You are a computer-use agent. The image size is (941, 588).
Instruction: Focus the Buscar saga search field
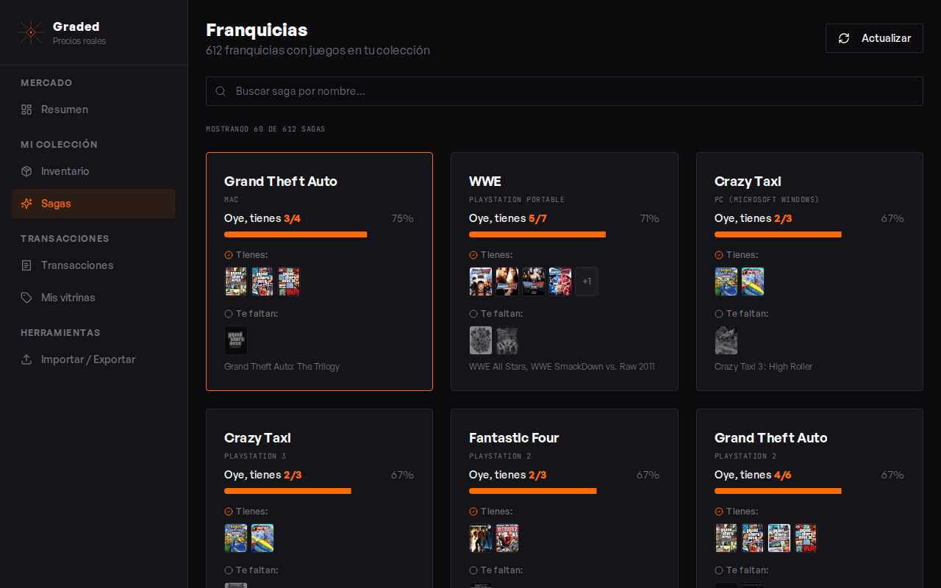(x=573, y=91)
